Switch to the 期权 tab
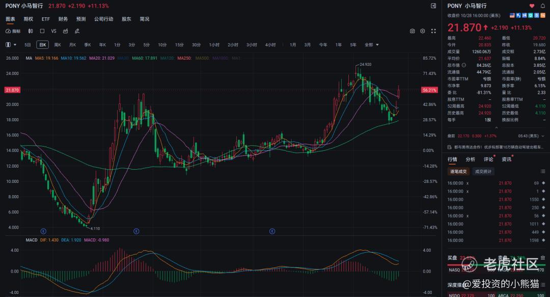The width and height of the screenshot is (550, 297). pyautogui.click(x=29, y=19)
